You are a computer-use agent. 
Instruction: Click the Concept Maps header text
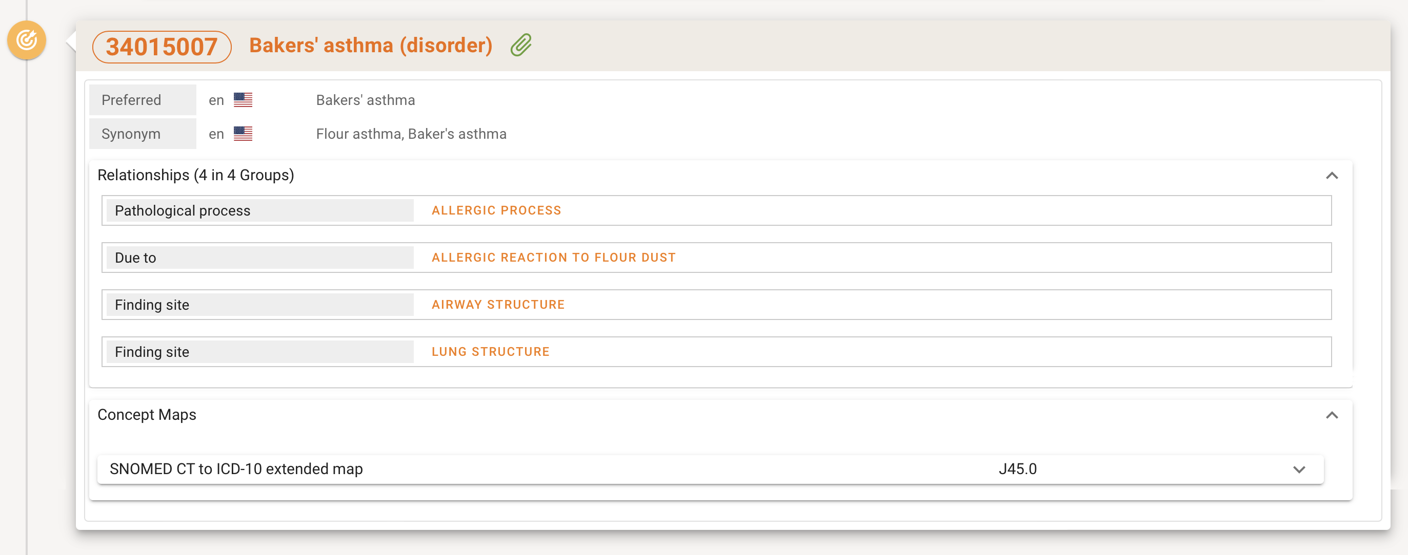point(147,415)
